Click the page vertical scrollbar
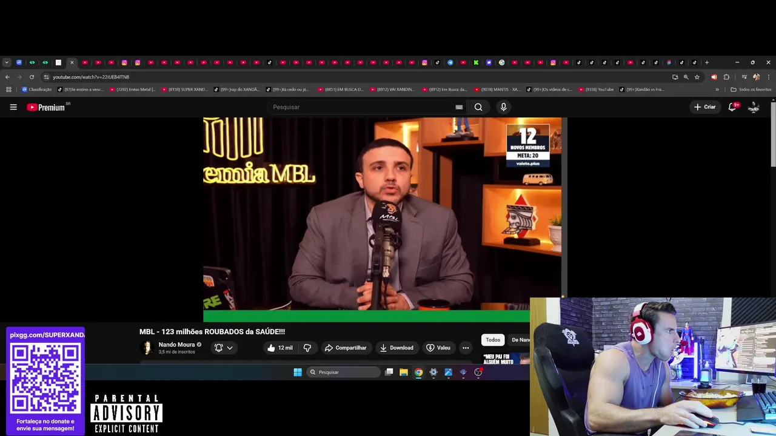The height and width of the screenshot is (436, 776). (x=773, y=134)
